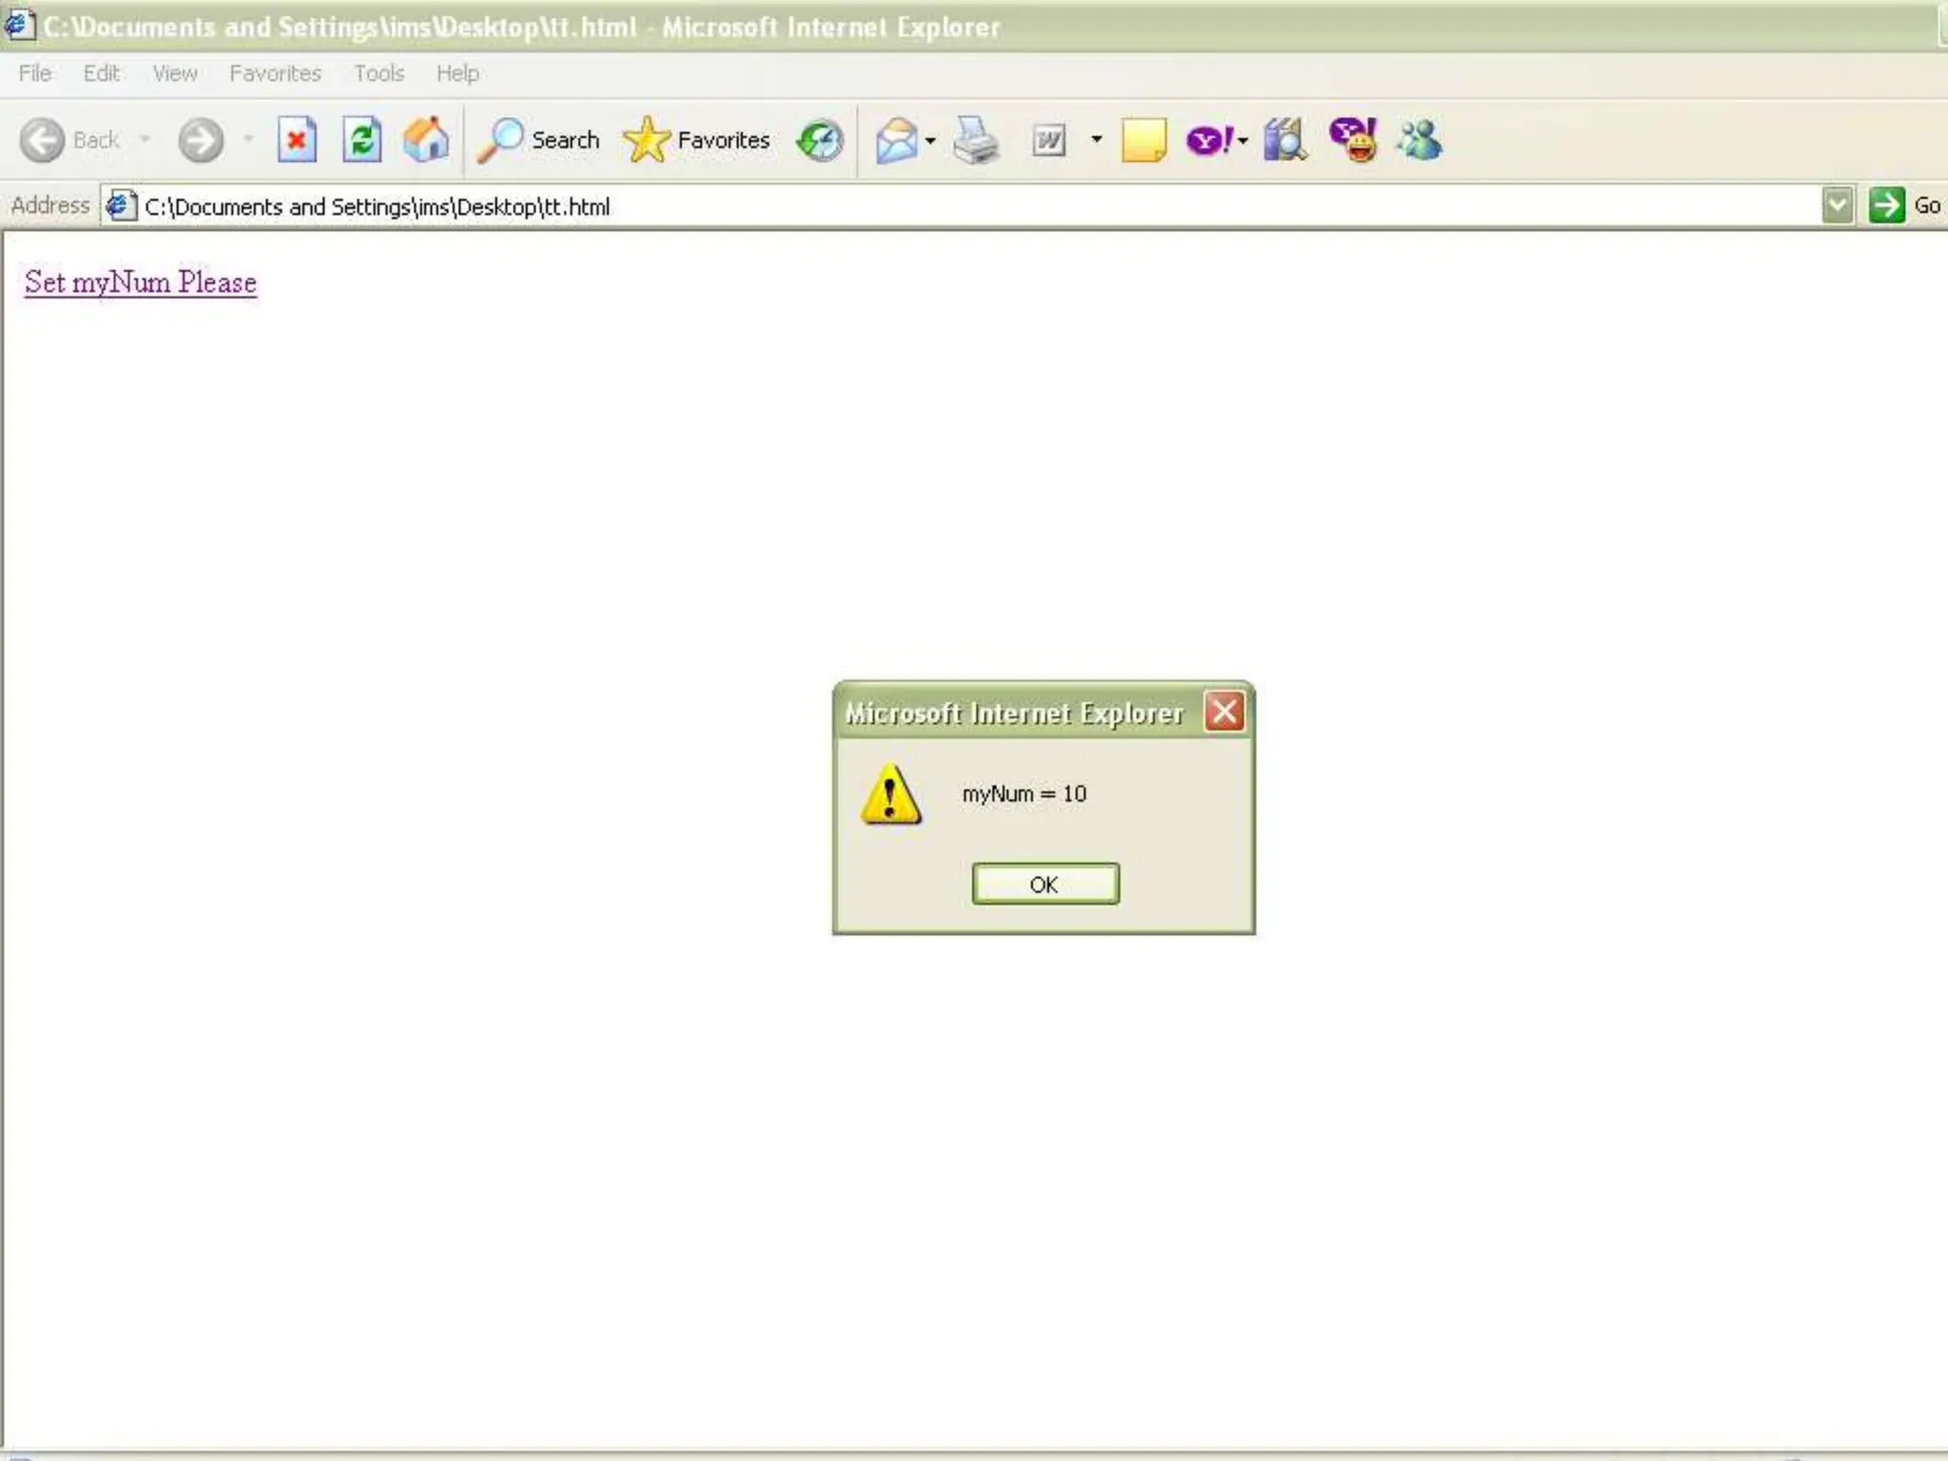This screenshot has width=1948, height=1461.
Task: Click the Stop loading icon
Action: coord(297,141)
